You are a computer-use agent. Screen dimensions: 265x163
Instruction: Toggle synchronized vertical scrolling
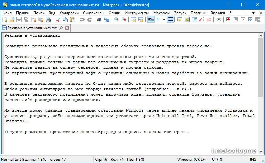[133, 20]
